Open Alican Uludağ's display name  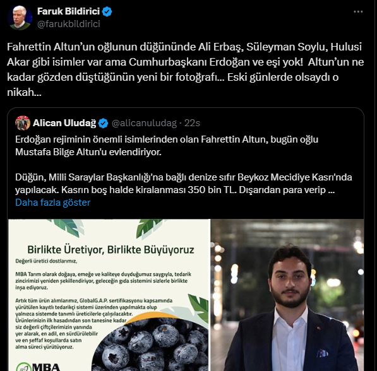click(x=64, y=123)
